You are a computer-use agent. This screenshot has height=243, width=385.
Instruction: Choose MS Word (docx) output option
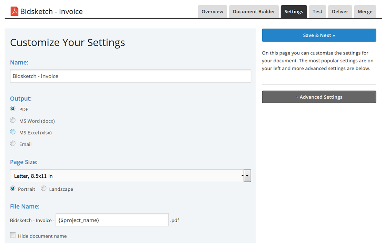[13, 120]
